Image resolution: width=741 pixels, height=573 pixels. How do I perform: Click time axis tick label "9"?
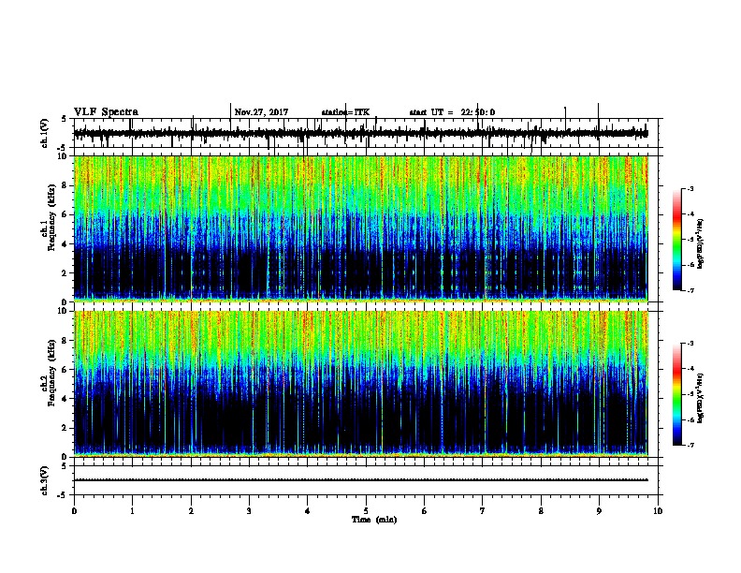[x=599, y=510]
